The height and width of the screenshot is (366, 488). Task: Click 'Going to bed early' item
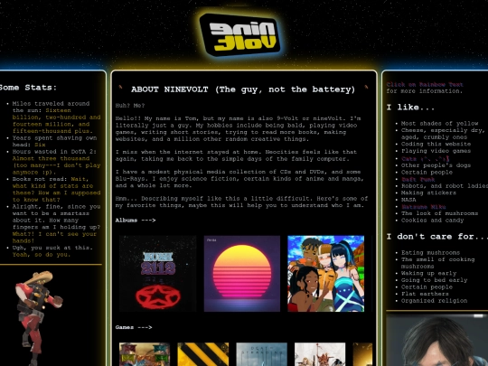(x=434, y=280)
